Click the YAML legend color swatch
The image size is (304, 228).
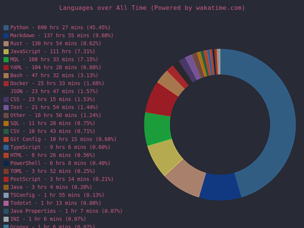[6, 68]
